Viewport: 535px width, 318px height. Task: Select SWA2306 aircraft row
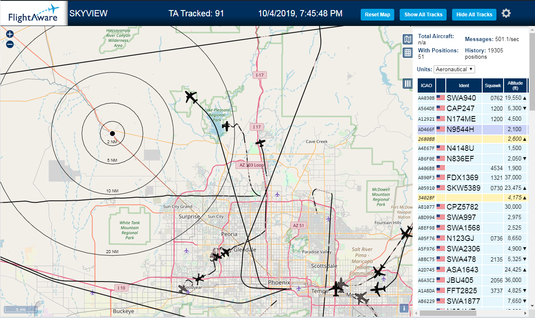[472, 248]
